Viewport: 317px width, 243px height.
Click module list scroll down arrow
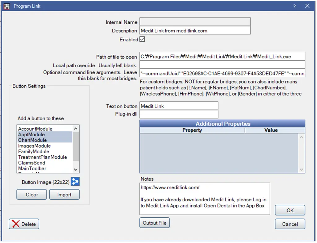(76, 169)
